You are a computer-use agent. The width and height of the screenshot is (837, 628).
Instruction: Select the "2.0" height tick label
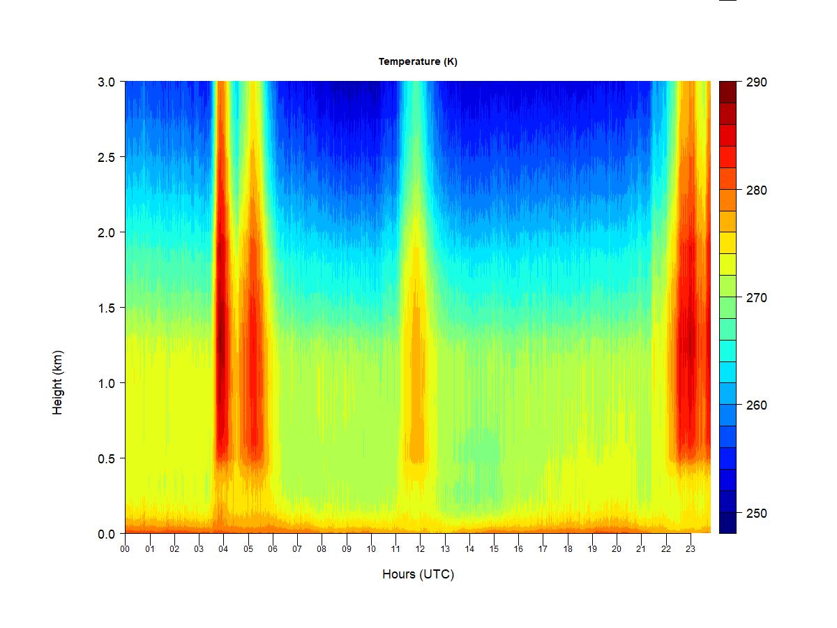pyautogui.click(x=106, y=232)
